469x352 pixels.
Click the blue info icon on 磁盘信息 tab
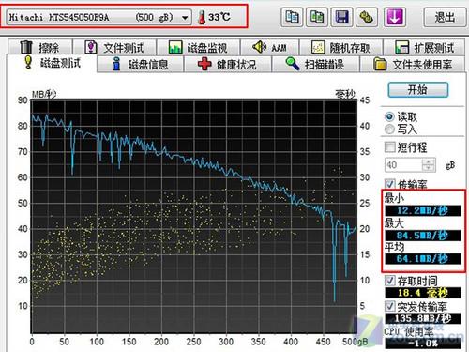116,64
